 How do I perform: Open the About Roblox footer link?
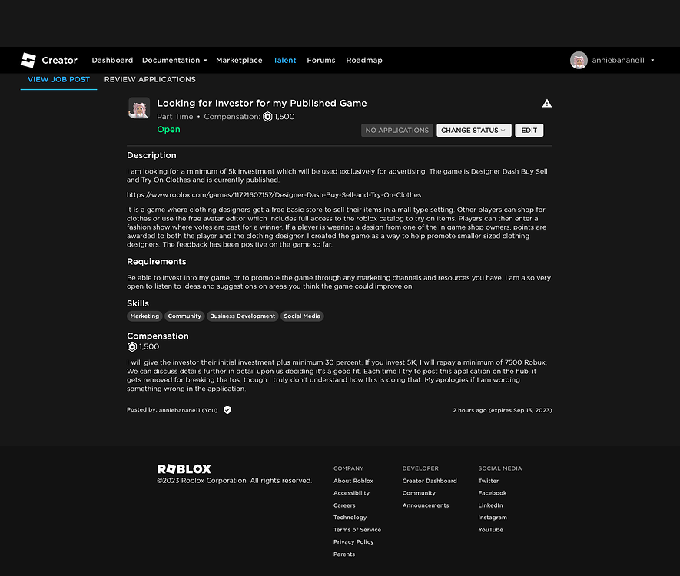(x=353, y=481)
